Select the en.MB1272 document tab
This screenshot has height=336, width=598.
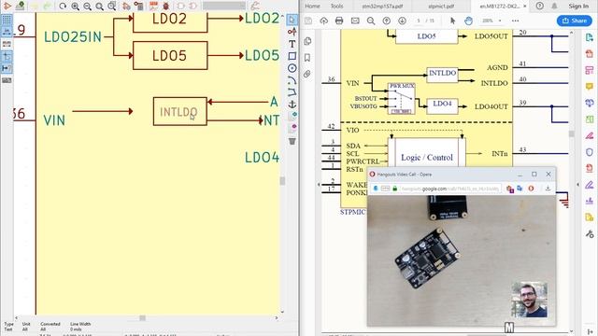point(499,7)
